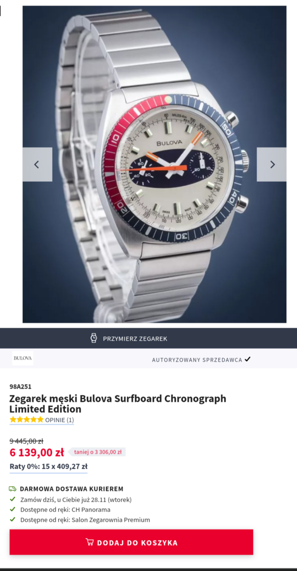Add watch to cart with Dodaj do koszyka

click(131, 542)
